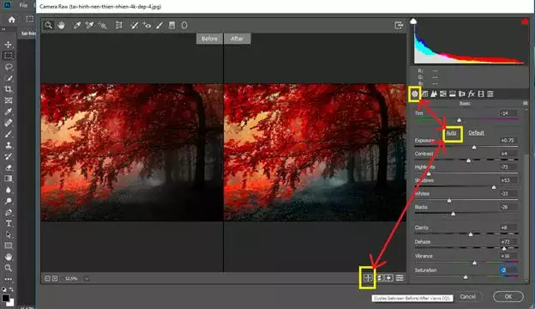The image size is (535, 309).
Task: Toggle the highlight clipping warning in histogram
Action: (525, 21)
